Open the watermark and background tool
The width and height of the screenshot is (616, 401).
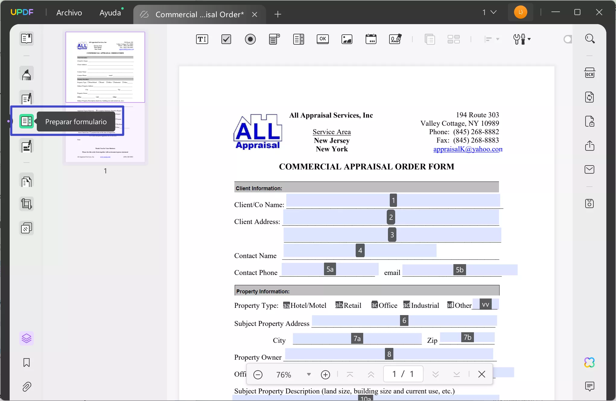coord(27,228)
